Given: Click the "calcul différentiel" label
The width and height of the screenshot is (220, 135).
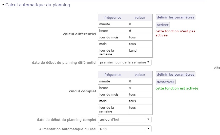Looking at the screenshot, I should [x=80, y=34].
